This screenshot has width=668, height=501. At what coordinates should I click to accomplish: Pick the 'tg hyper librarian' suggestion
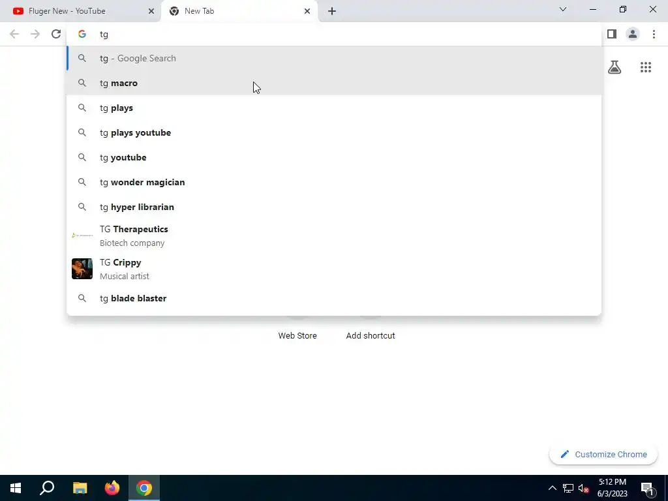tap(334, 207)
